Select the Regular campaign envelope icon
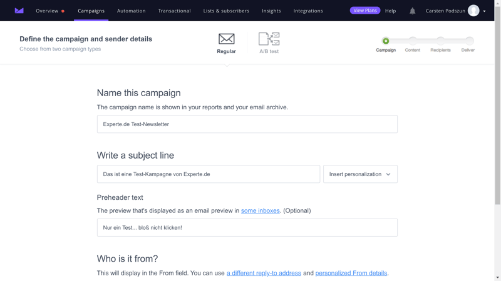The height and width of the screenshot is (281, 501). pyautogui.click(x=227, y=39)
